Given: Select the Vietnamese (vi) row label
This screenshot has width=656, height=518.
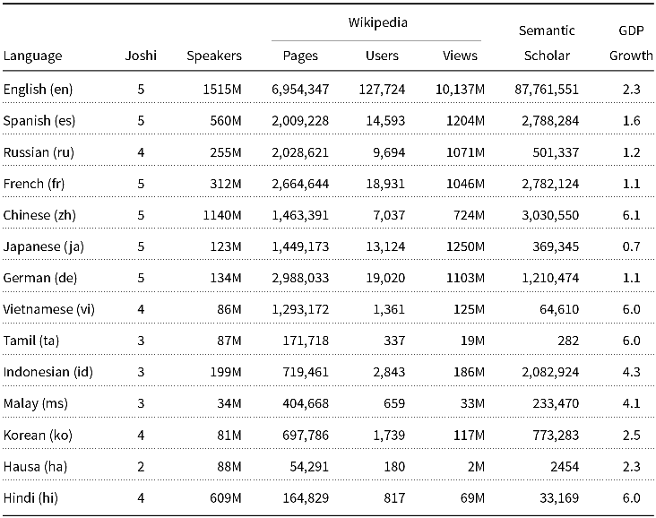Looking at the screenshot, I should [x=49, y=309].
